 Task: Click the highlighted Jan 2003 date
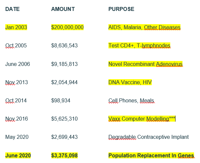16,27
